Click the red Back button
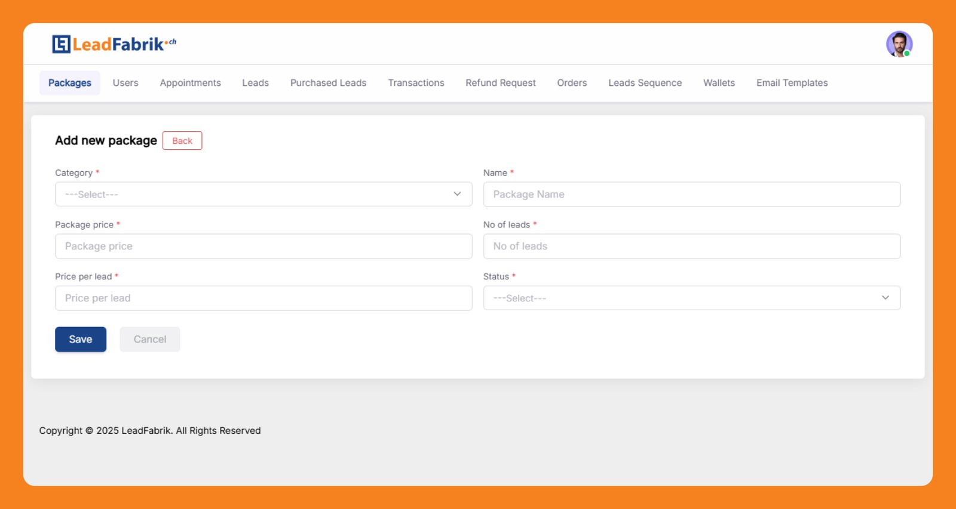The width and height of the screenshot is (956, 509). tap(182, 141)
